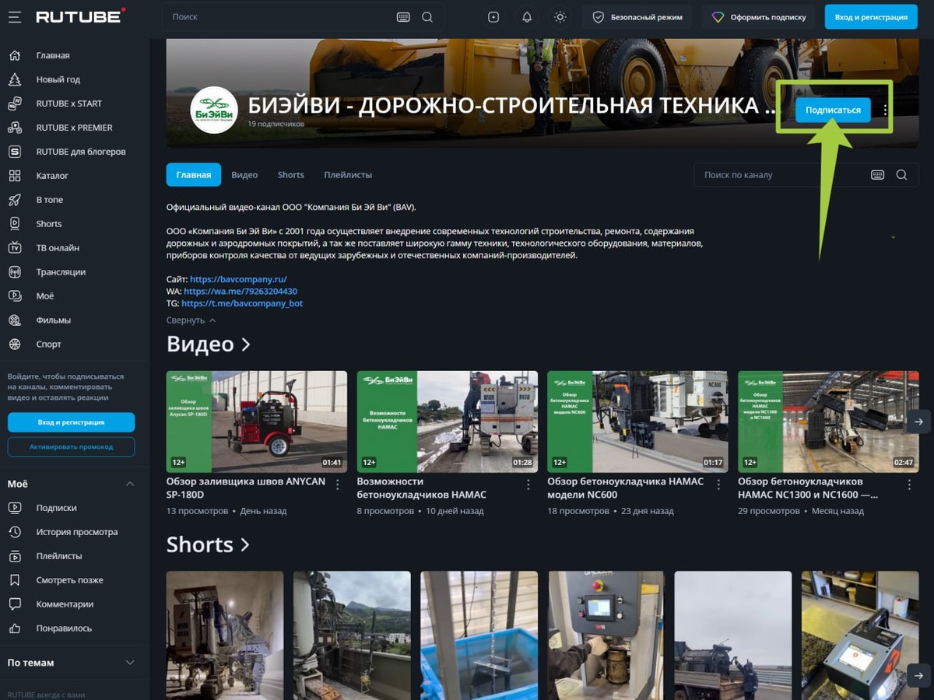Screen dimensions: 934x700
Task: Click the upload video plus icon
Action: tap(493, 17)
